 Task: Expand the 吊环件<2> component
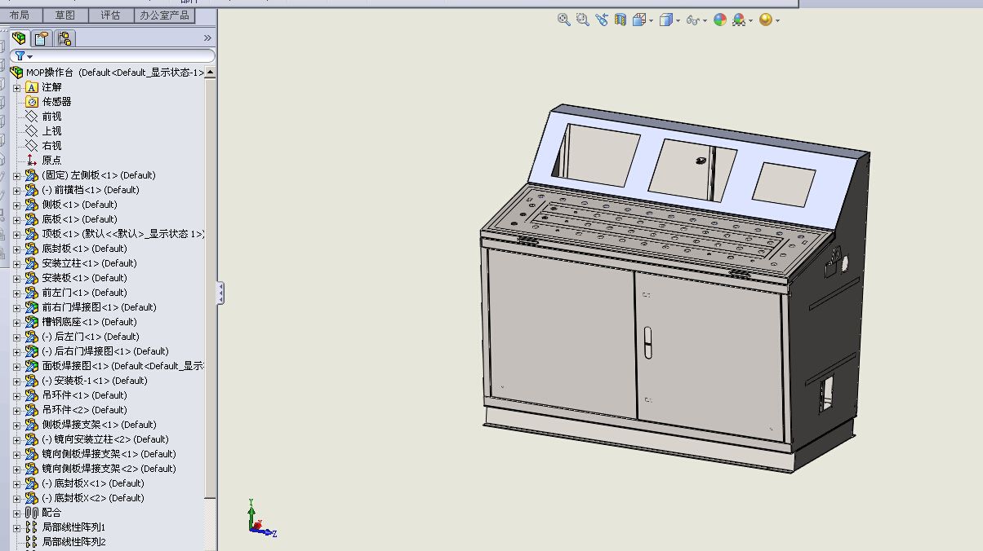click(x=16, y=411)
